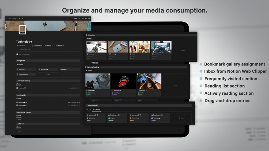Open Technology collection laptop thumbnail
The height and width of the screenshot is (151, 269).
(x=118, y=47)
